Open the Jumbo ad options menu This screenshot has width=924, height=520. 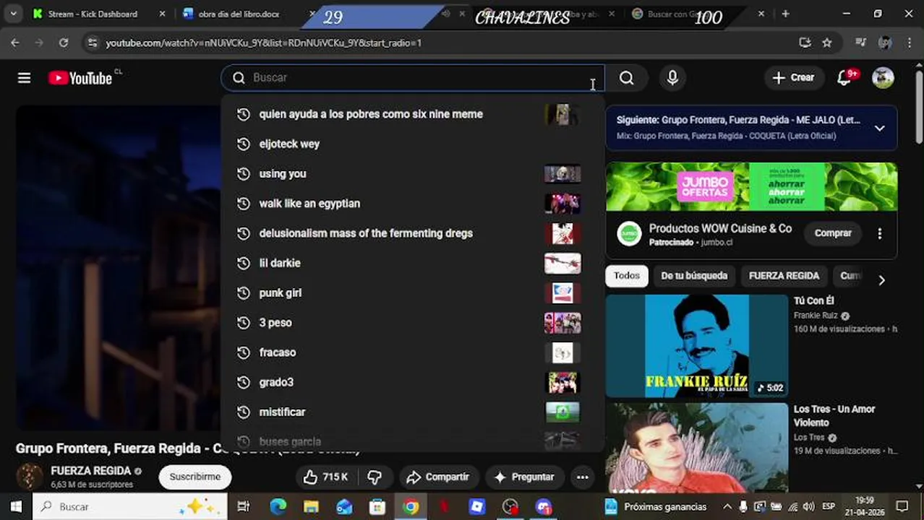coord(880,233)
